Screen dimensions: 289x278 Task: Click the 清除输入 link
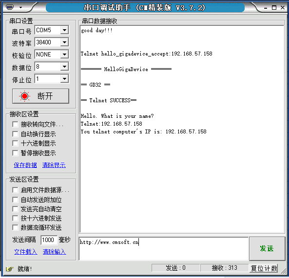click(x=55, y=252)
